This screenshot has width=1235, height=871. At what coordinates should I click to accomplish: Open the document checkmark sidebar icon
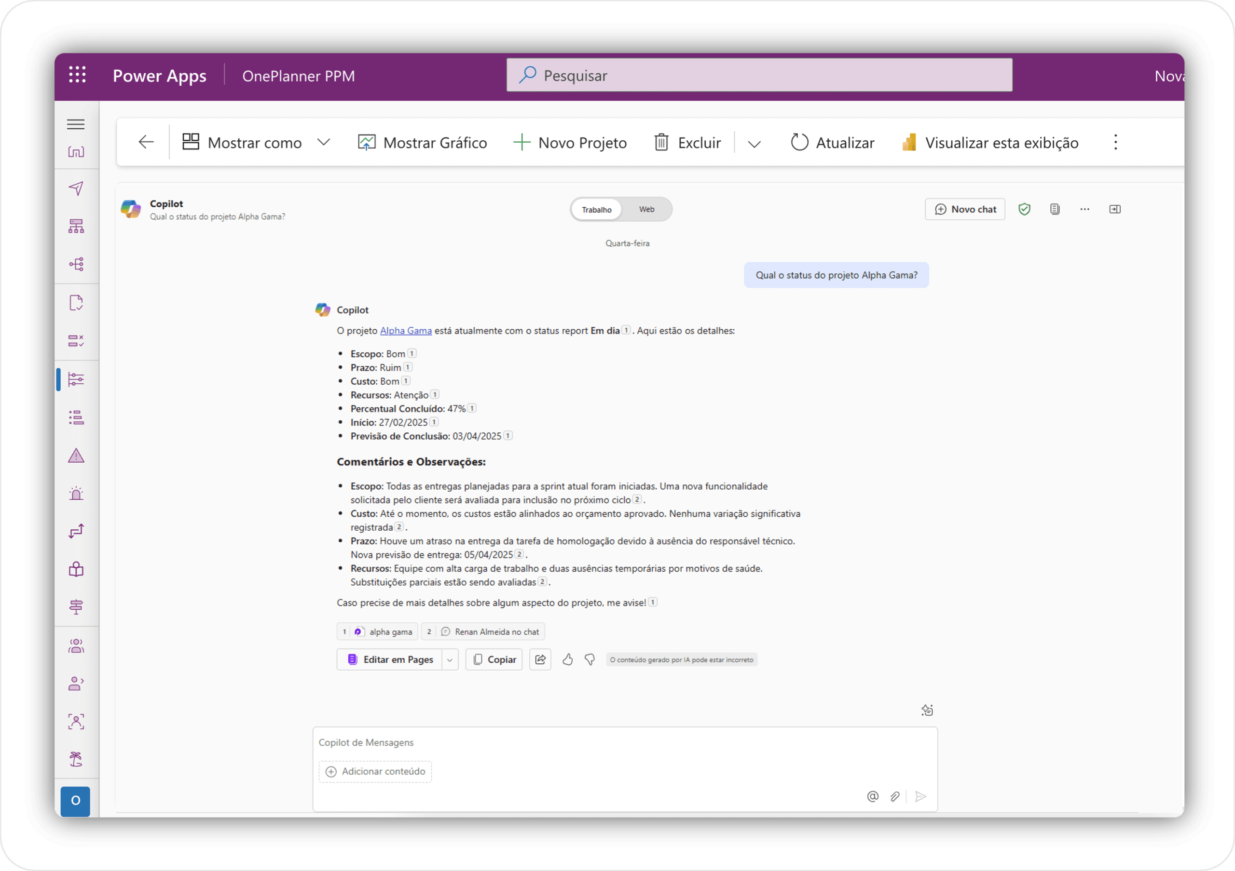pos(76,303)
